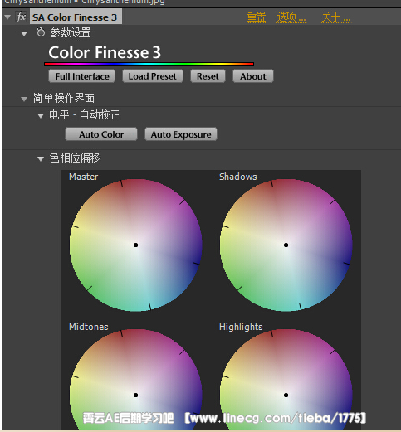Run Auto Exposure correction
Screen dimensions: 401x432
coord(181,134)
